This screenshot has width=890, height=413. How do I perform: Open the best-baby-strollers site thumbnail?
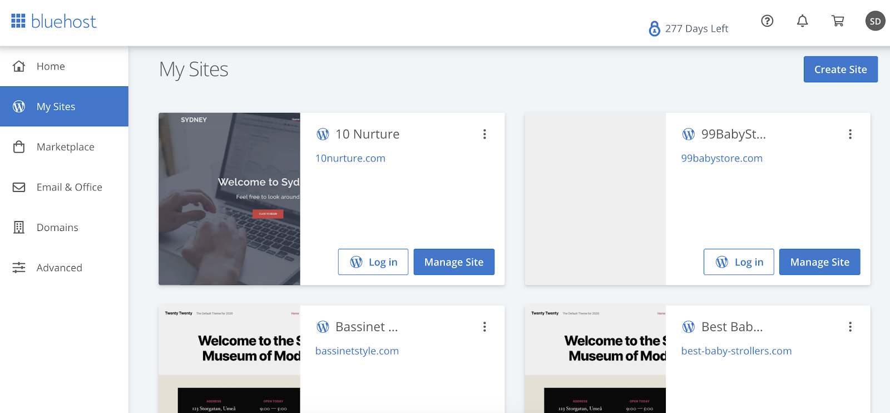click(x=595, y=359)
